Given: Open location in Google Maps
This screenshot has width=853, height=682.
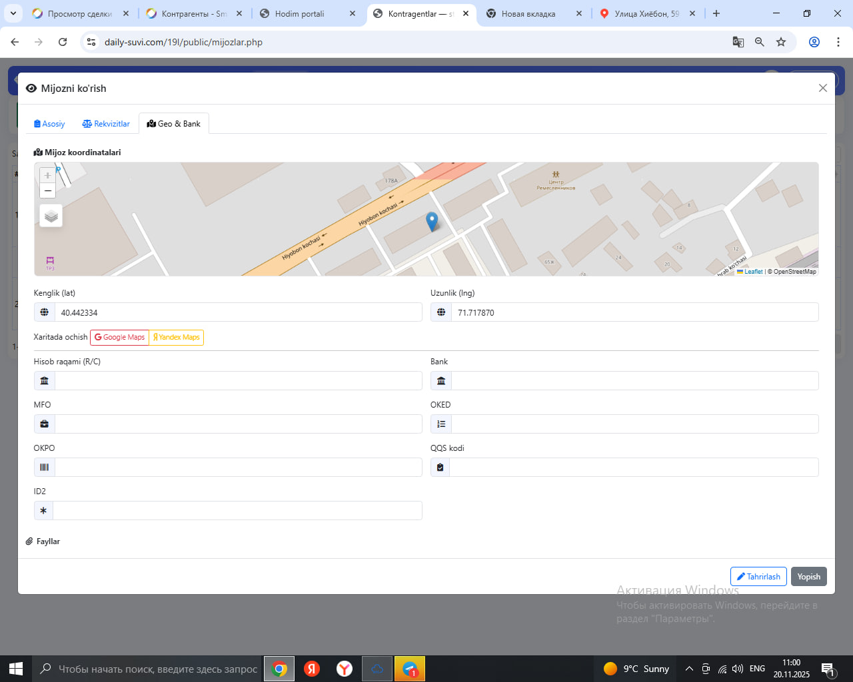Looking at the screenshot, I should coord(120,338).
